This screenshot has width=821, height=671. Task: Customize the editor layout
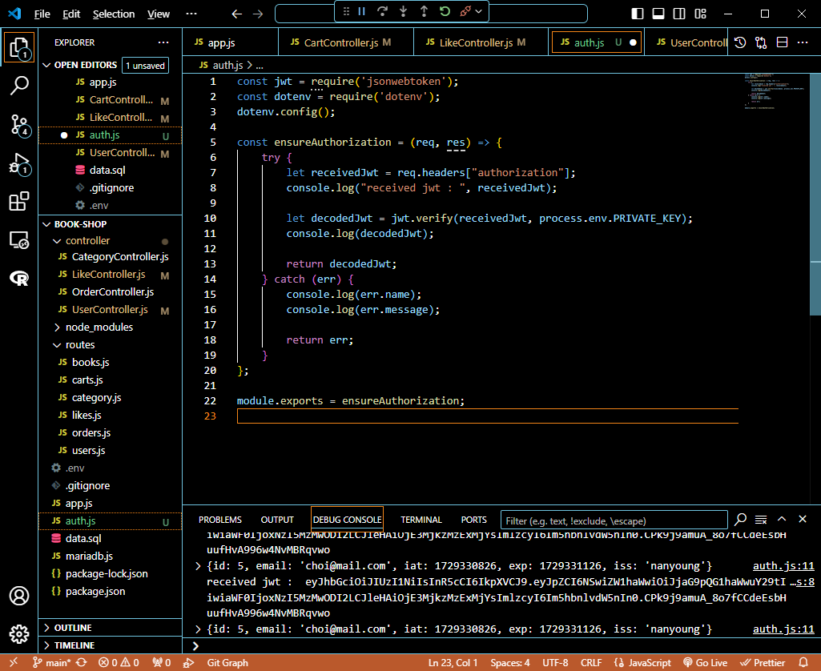pyautogui.click(x=701, y=14)
